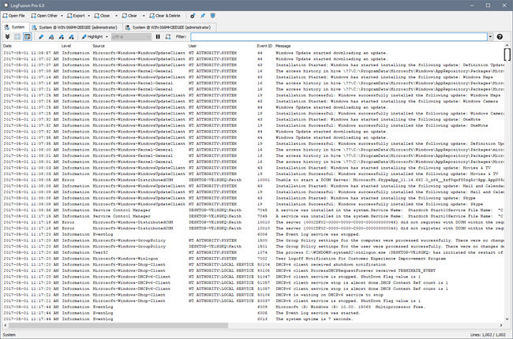Click the Clear & Delete button

(x=165, y=16)
